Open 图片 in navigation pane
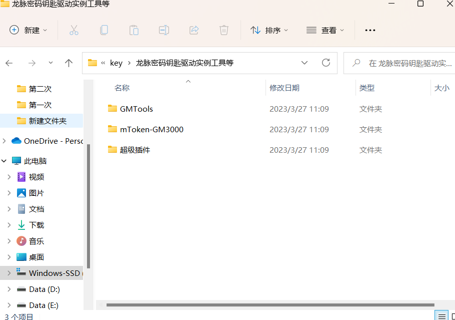 coord(36,193)
